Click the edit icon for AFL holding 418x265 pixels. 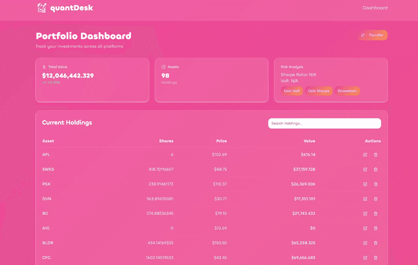[365, 154]
